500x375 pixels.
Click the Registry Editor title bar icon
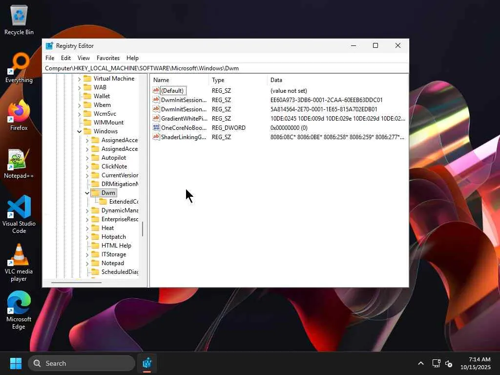coord(49,45)
